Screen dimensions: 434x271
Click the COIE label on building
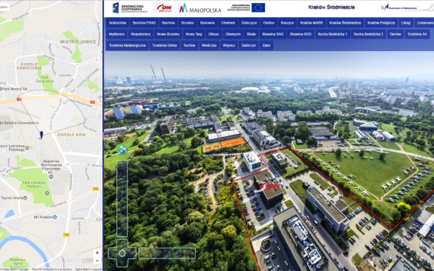[x=270, y=186]
